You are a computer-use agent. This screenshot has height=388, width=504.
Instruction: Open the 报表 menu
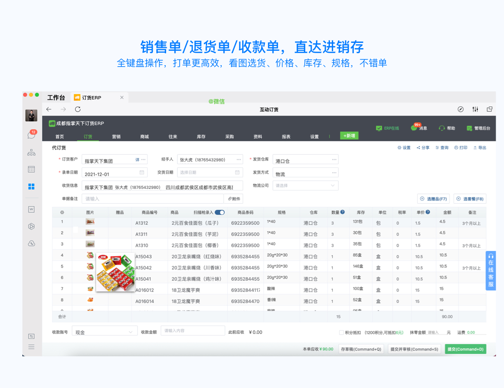pyautogui.click(x=286, y=137)
